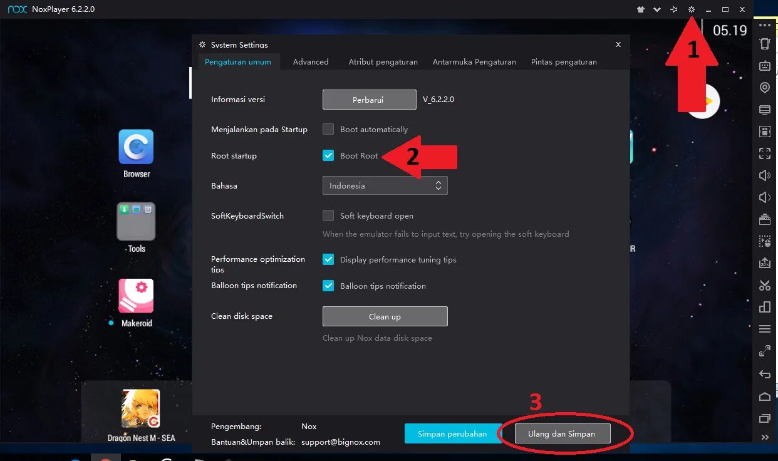Screen dimensions: 778x461
Task: Click the diagonal resize arrows icon in sidebar
Action: click(765, 351)
